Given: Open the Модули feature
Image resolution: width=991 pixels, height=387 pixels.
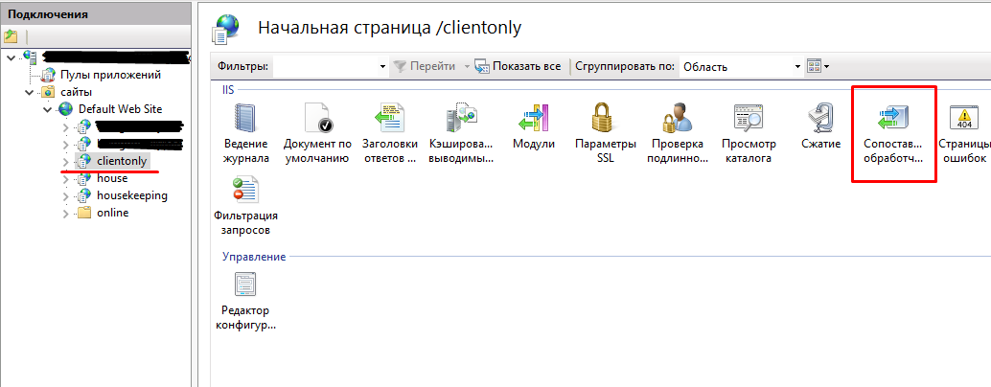Looking at the screenshot, I should 534,126.
